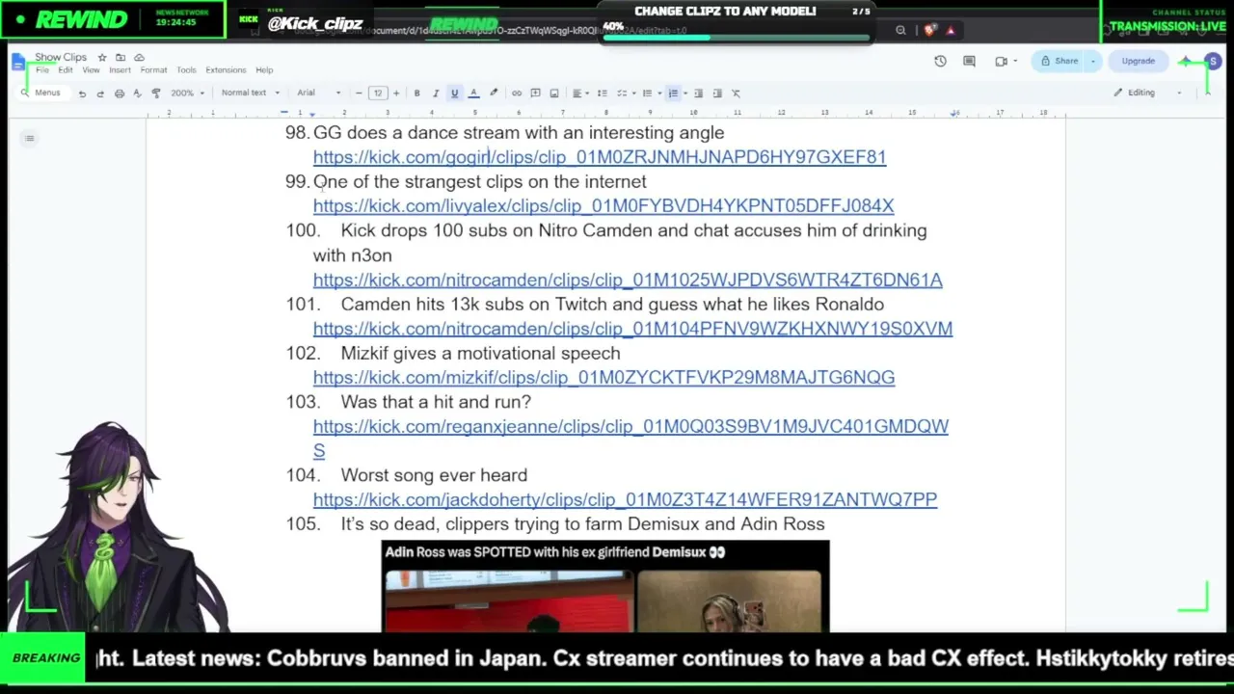Open the jackdoherty clip link
Viewport: 1234px width, 694px height.
pyautogui.click(x=625, y=500)
